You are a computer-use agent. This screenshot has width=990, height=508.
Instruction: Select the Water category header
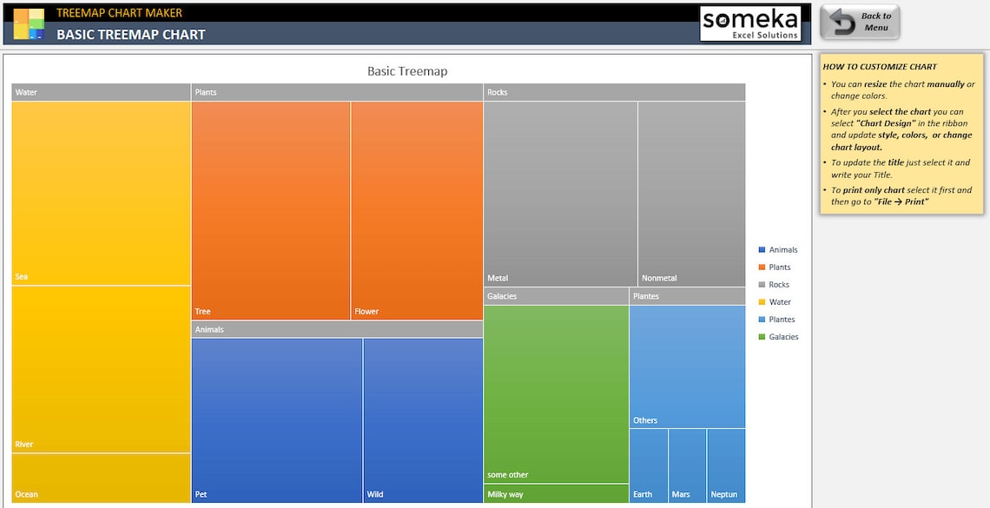101,92
